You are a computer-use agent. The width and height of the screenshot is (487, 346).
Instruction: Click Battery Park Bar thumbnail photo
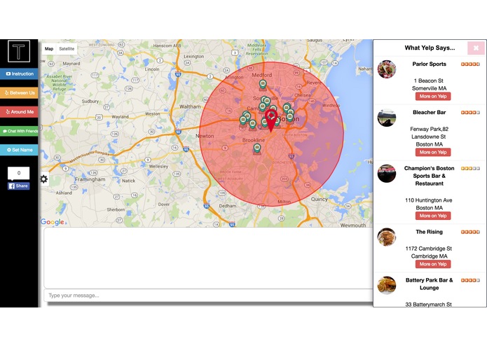(387, 285)
